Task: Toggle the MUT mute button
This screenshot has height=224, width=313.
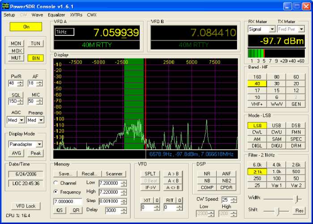Action: click(16, 58)
